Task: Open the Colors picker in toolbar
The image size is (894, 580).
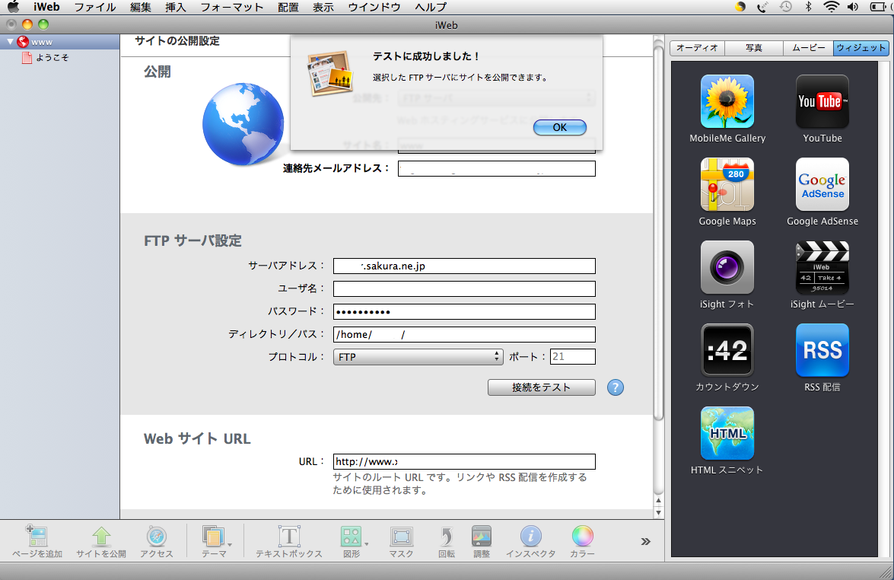Action: click(x=582, y=537)
